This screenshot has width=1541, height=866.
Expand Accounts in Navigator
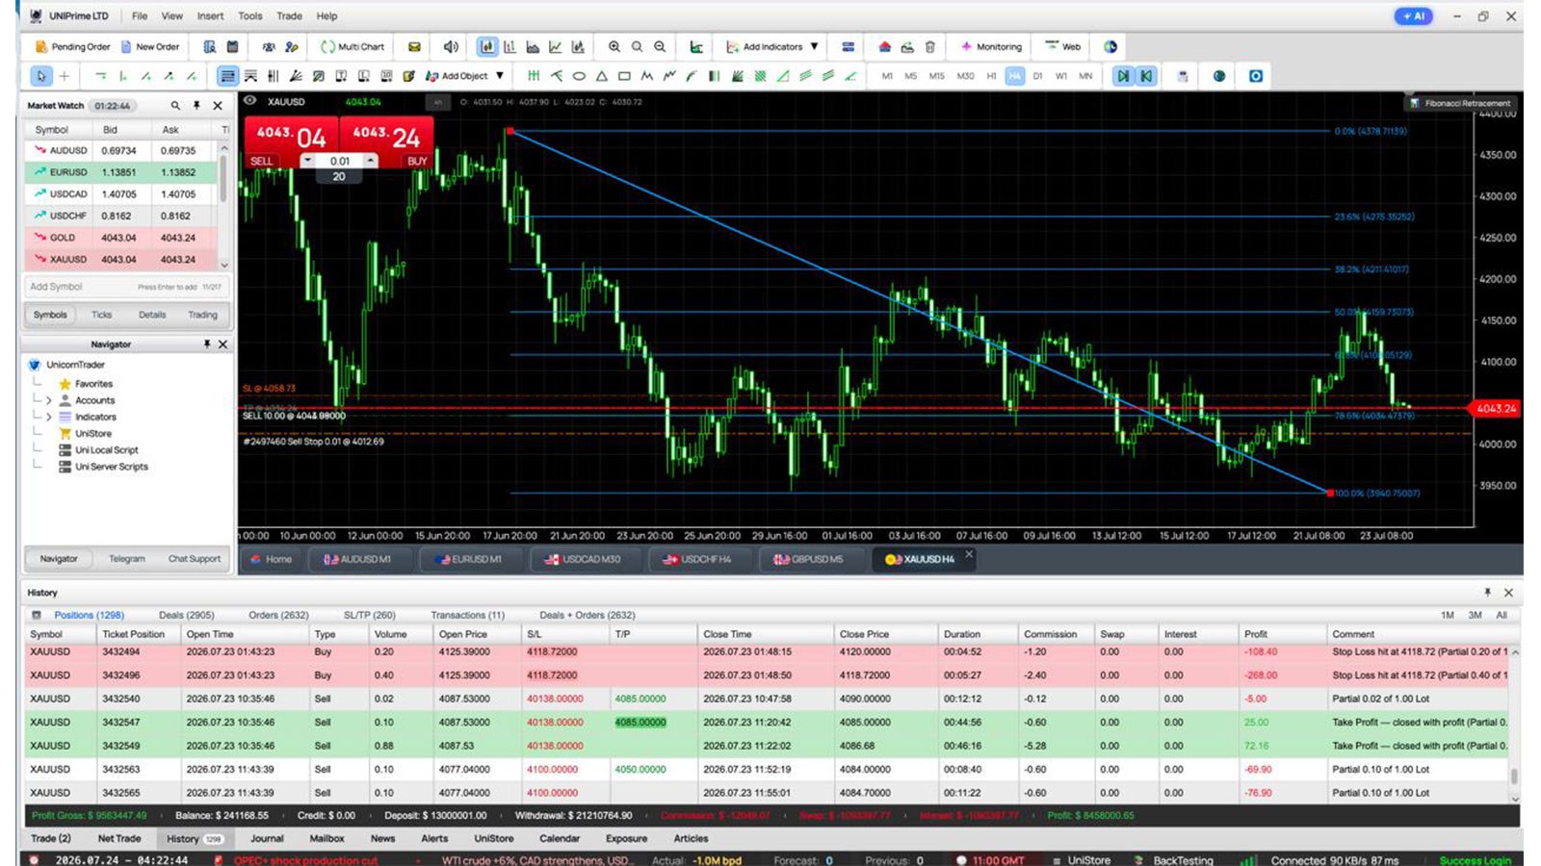(49, 400)
